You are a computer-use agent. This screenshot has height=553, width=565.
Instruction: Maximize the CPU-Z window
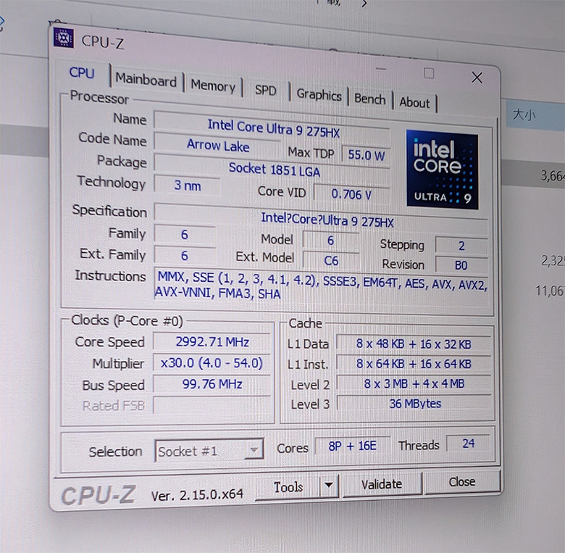429,73
